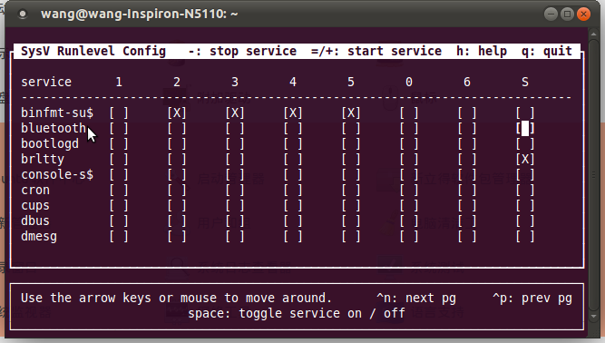This screenshot has width=605, height=343.
Task: Toggle binfmt-su$ checkbox for runlevel 5
Action: tap(351, 113)
